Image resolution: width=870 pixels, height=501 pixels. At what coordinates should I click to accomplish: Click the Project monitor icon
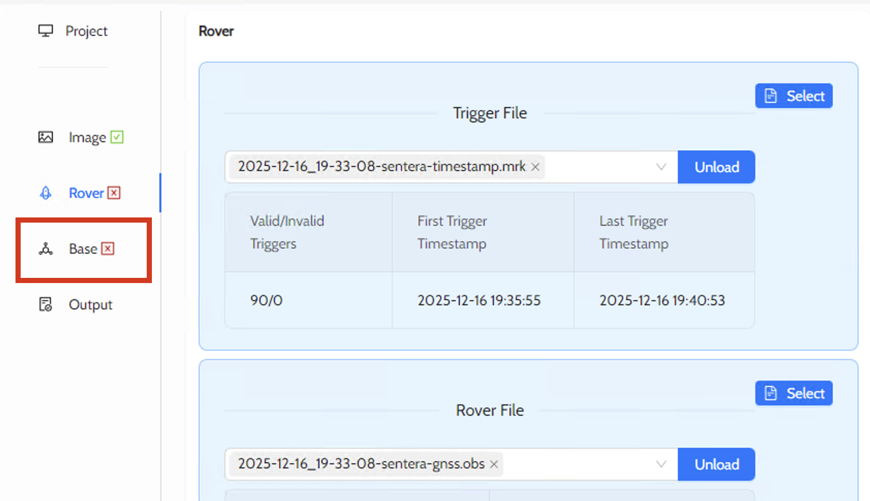pyautogui.click(x=45, y=31)
